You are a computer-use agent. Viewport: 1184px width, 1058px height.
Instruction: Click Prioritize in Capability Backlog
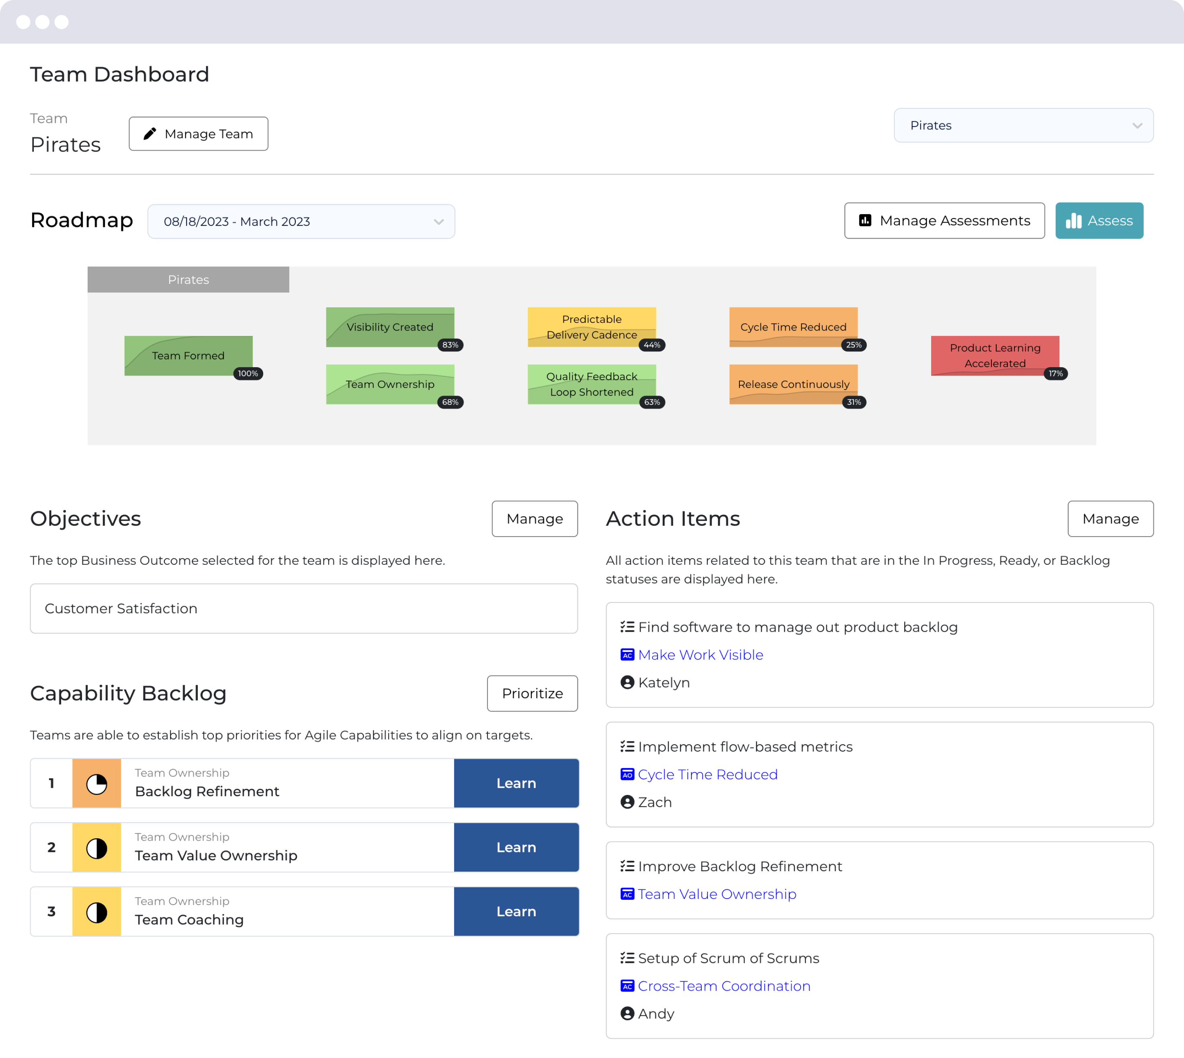[x=532, y=693]
